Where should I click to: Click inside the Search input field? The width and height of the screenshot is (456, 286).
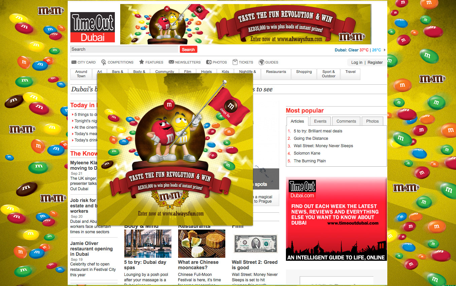pos(124,49)
